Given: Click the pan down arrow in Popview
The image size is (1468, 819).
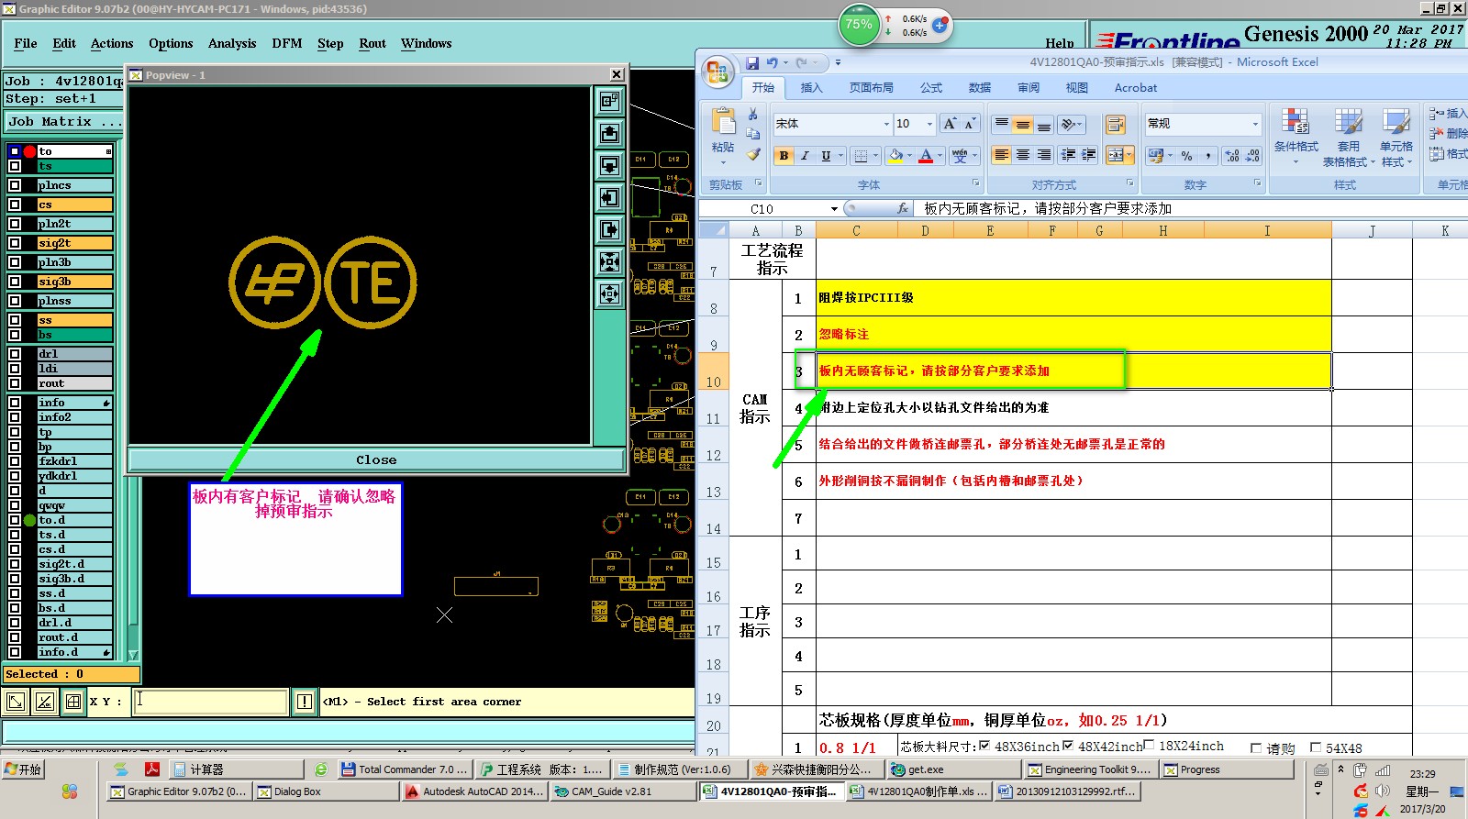Looking at the screenshot, I should click(609, 165).
